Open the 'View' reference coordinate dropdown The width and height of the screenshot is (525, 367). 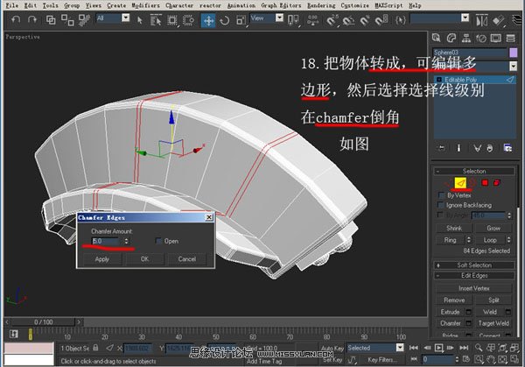click(279, 18)
